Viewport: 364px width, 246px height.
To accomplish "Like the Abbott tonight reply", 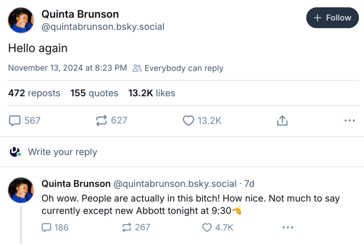I will [x=207, y=227].
